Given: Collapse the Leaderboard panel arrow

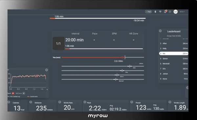Looking at the screenshot, I should tap(160, 31).
